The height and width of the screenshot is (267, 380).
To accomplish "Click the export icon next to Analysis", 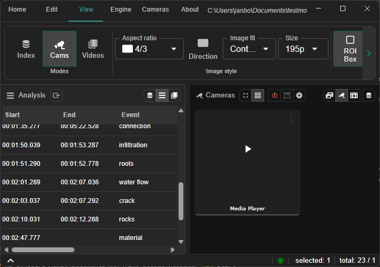I will click(x=56, y=95).
